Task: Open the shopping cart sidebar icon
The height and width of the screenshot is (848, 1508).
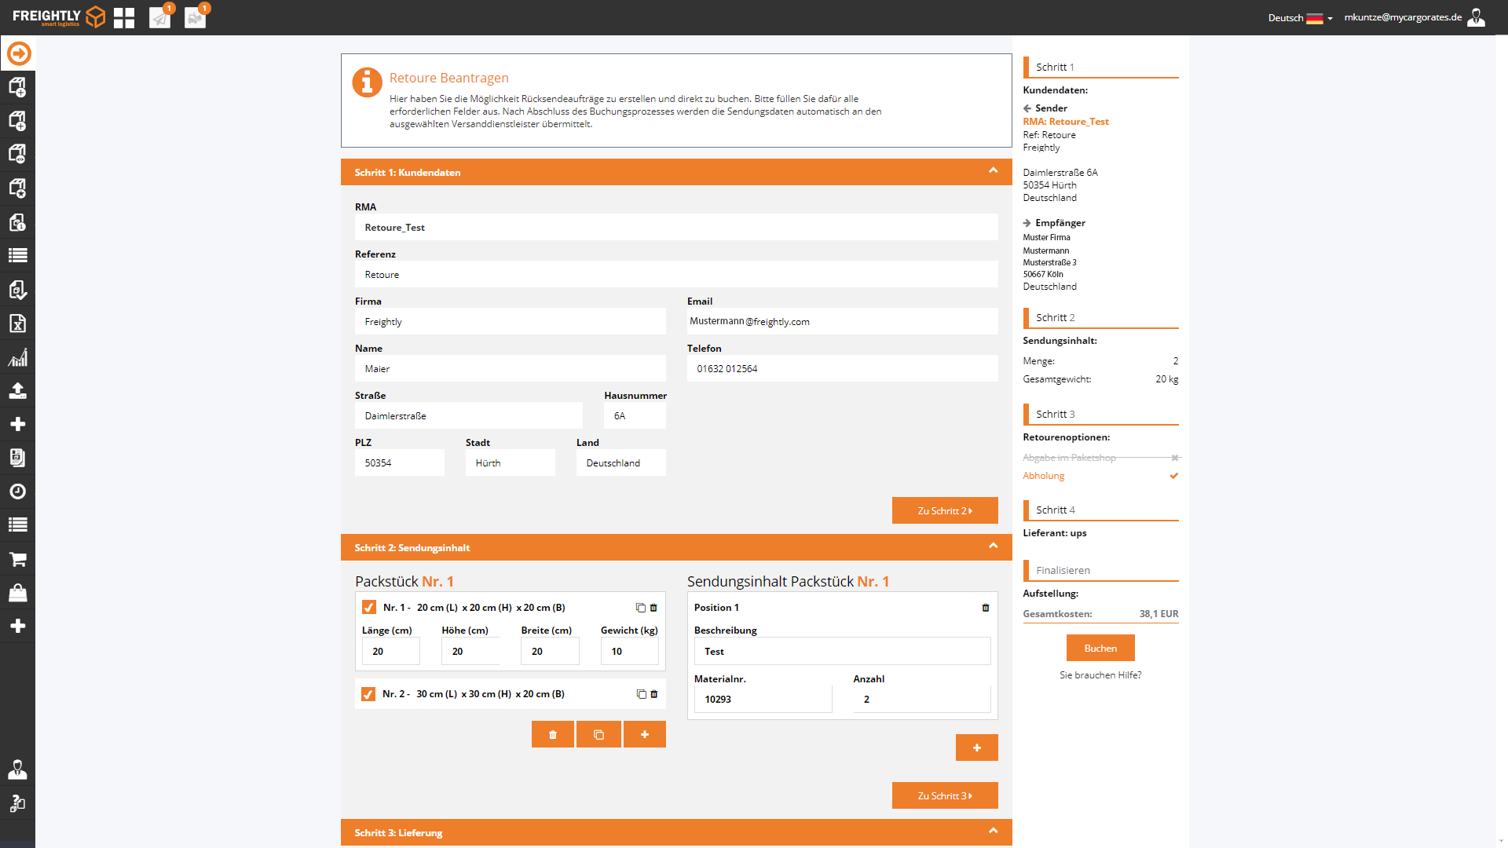Action: point(17,559)
